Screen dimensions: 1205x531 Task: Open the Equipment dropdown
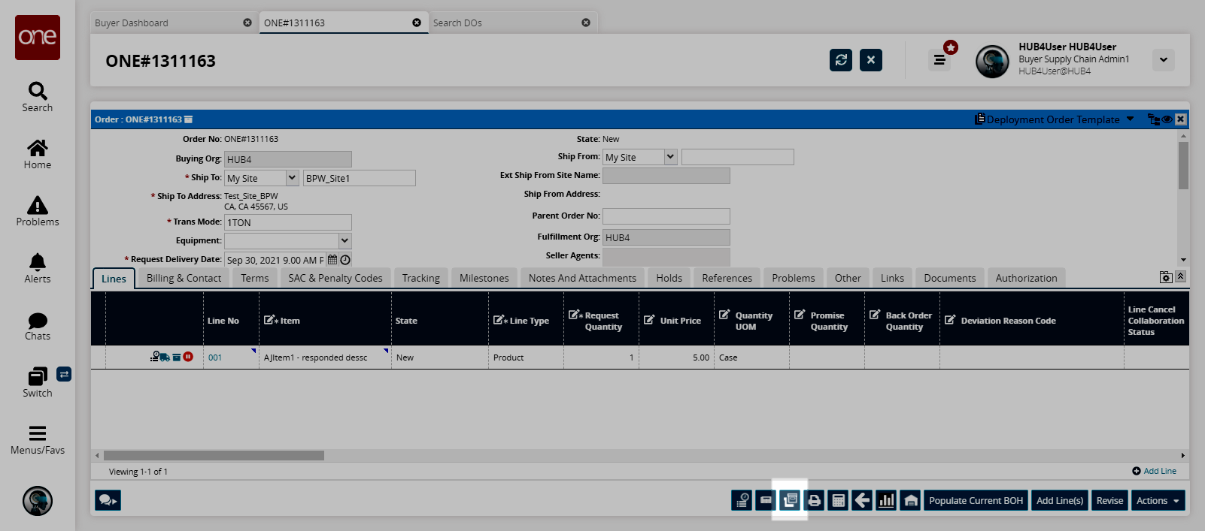[x=345, y=241]
